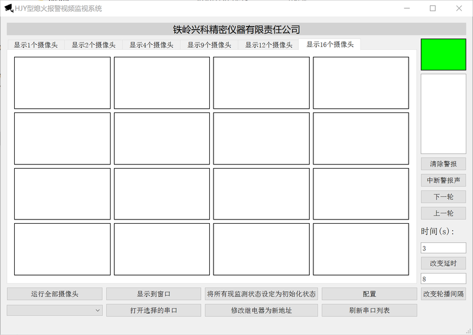Select second camera pane in second row

point(161,138)
